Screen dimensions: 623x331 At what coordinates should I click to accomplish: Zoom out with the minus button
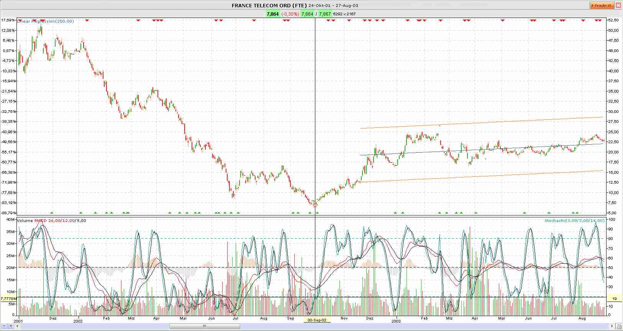pyautogui.click(x=4, y=326)
